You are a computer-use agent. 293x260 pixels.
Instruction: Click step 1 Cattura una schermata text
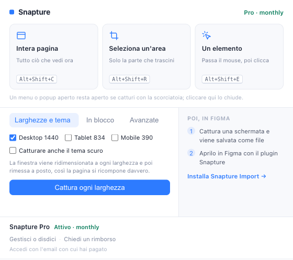(x=234, y=136)
